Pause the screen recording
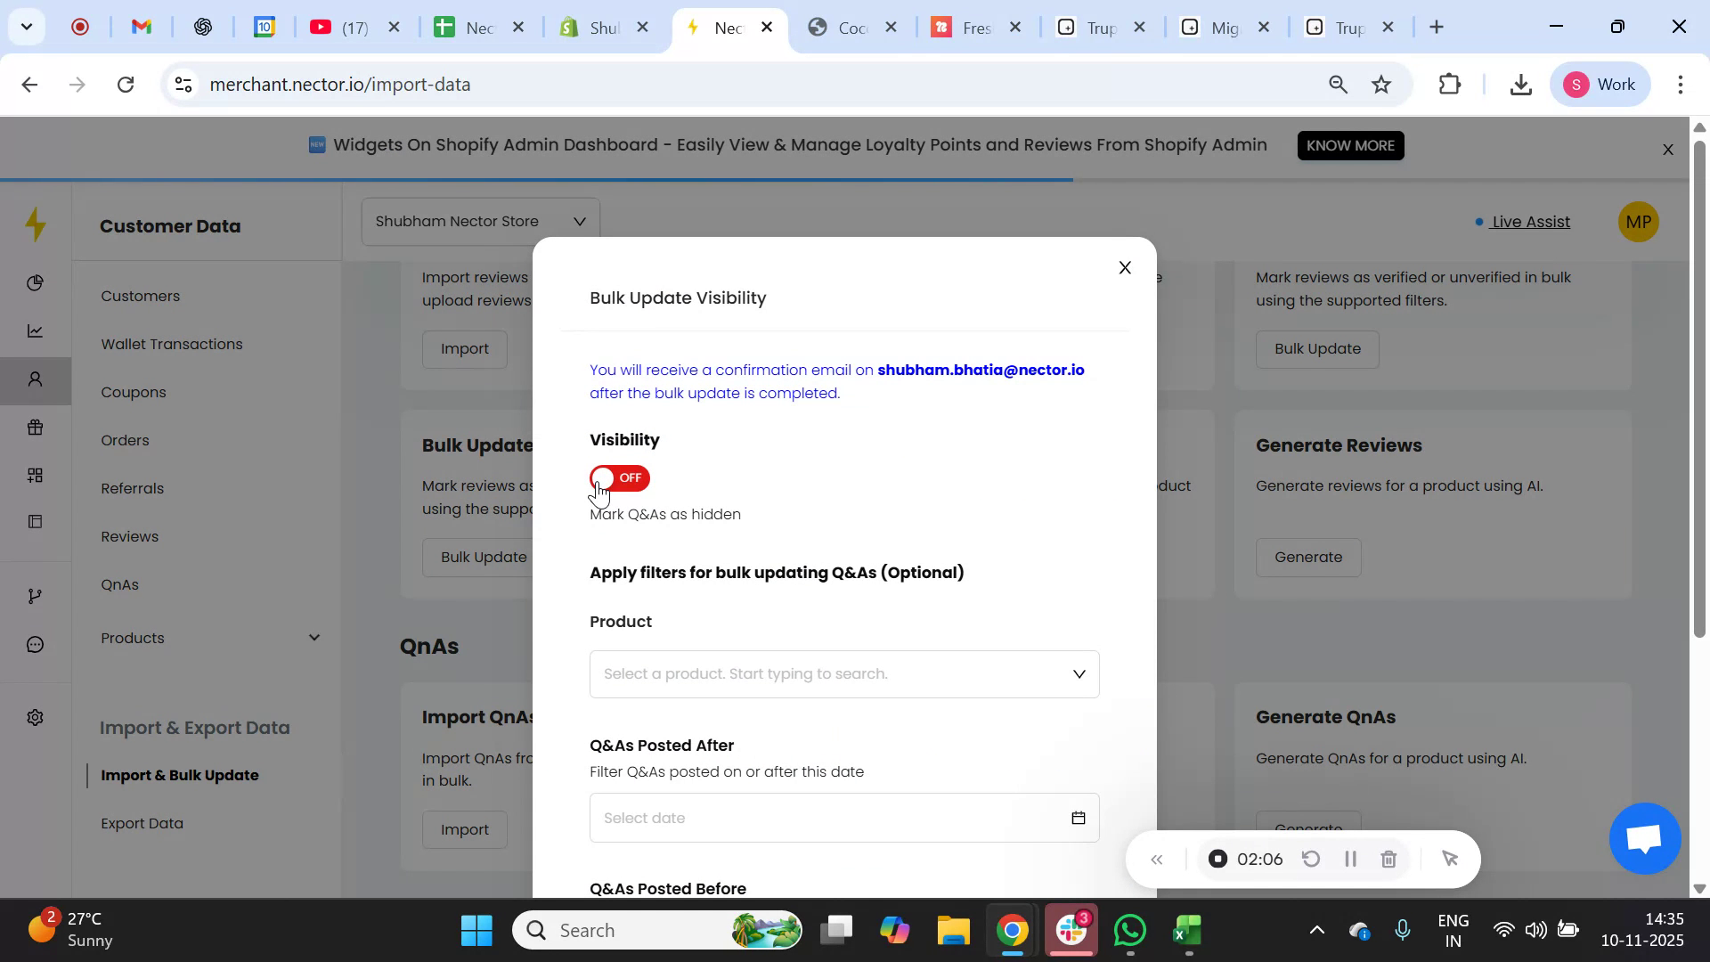This screenshot has width=1710, height=962. click(x=1349, y=859)
